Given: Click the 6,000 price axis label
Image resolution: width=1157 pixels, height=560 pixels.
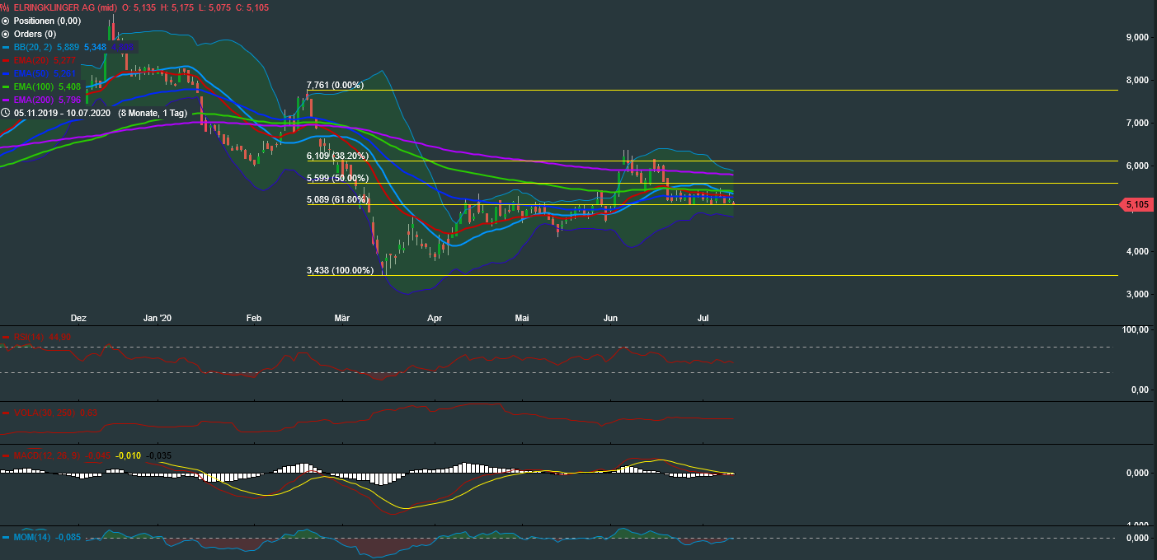Looking at the screenshot, I should (x=1137, y=166).
